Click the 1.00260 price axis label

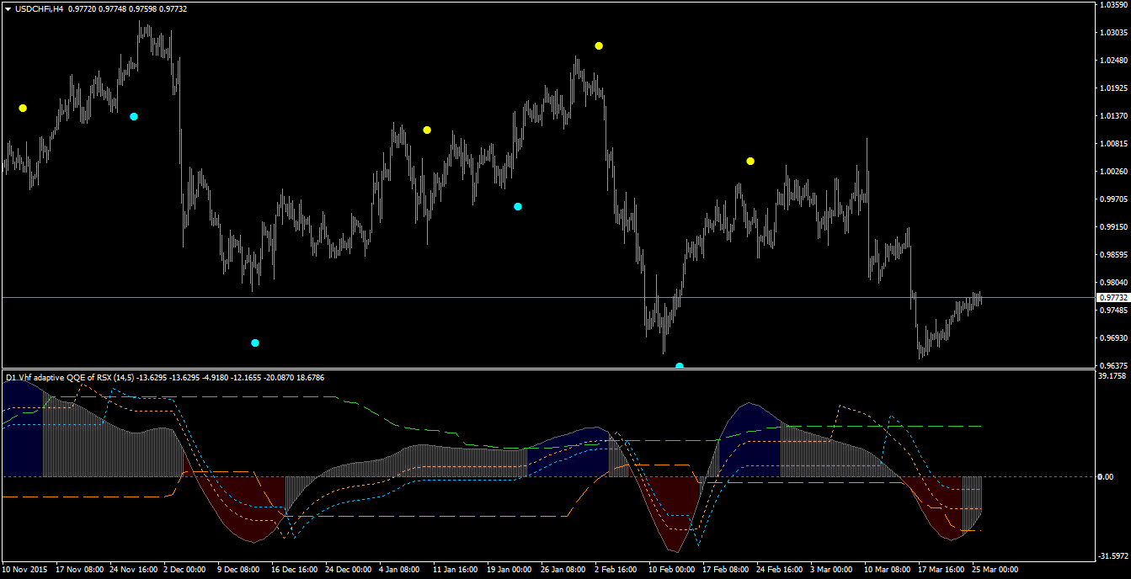click(x=1114, y=171)
